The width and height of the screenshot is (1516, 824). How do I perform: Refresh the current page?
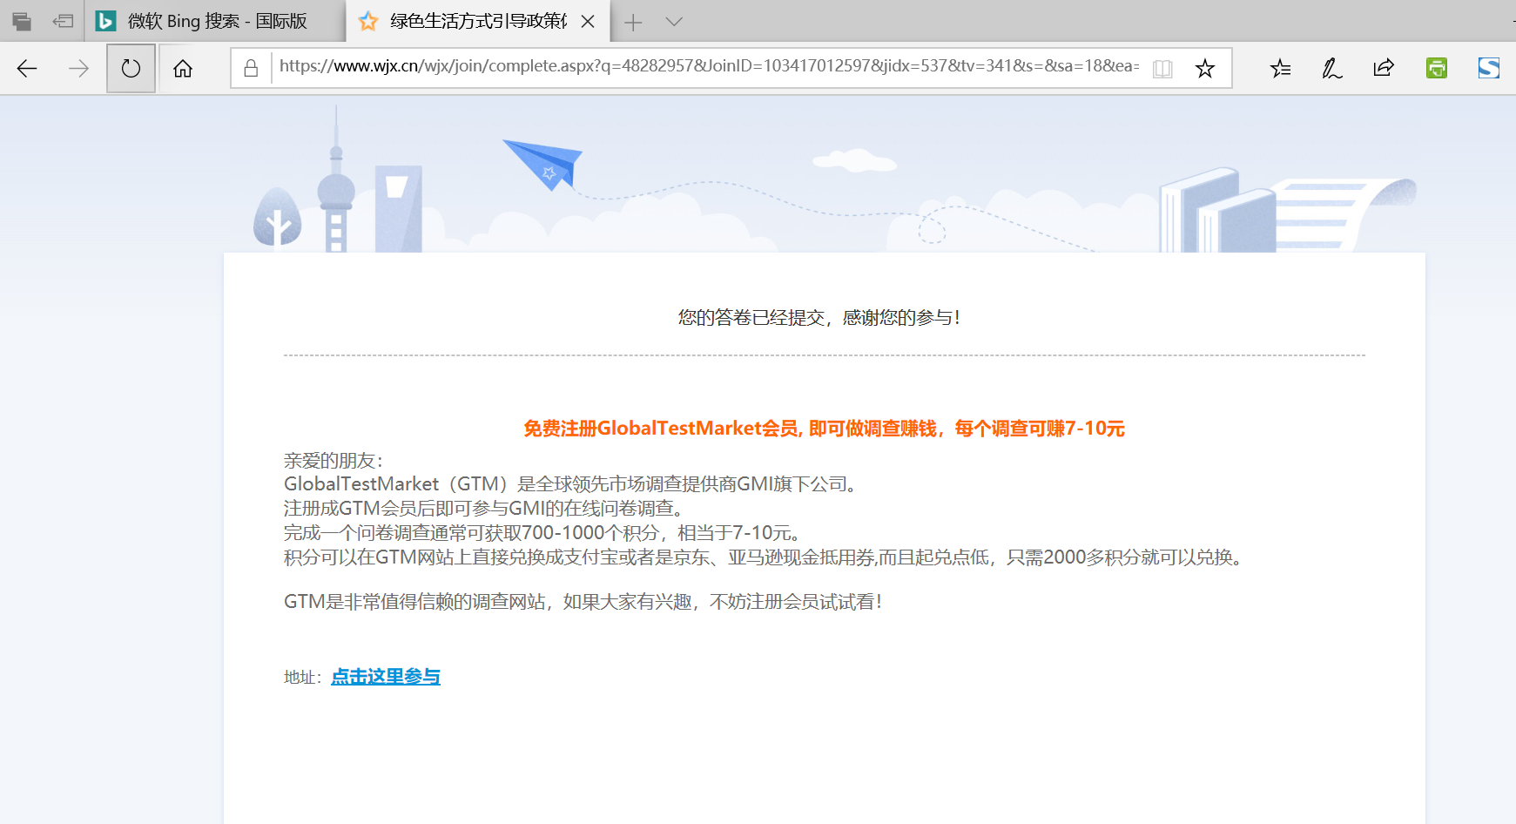131,68
